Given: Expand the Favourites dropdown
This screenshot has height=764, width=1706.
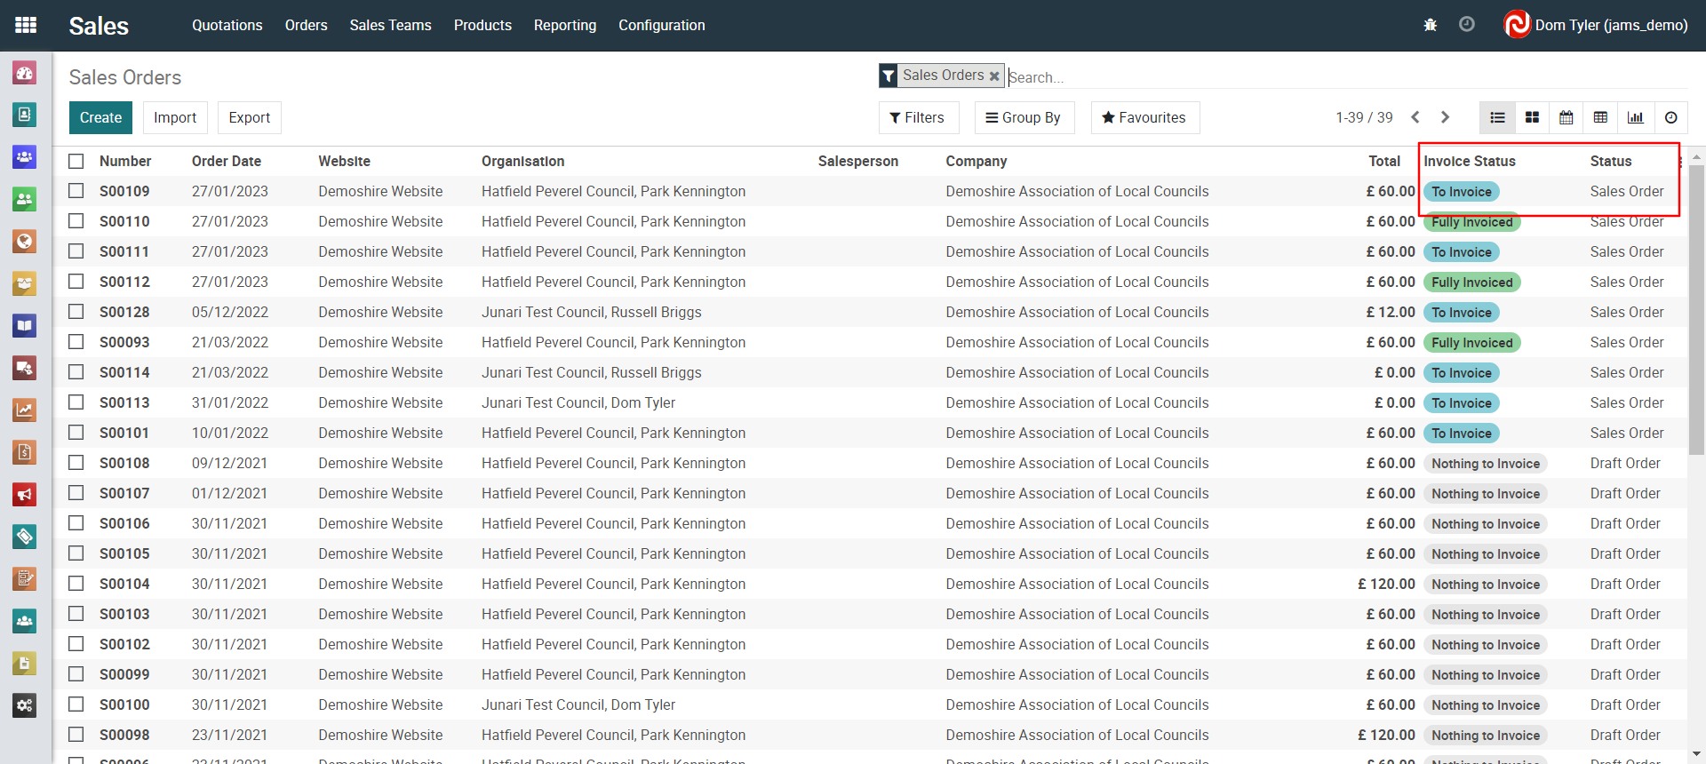Looking at the screenshot, I should (1144, 117).
